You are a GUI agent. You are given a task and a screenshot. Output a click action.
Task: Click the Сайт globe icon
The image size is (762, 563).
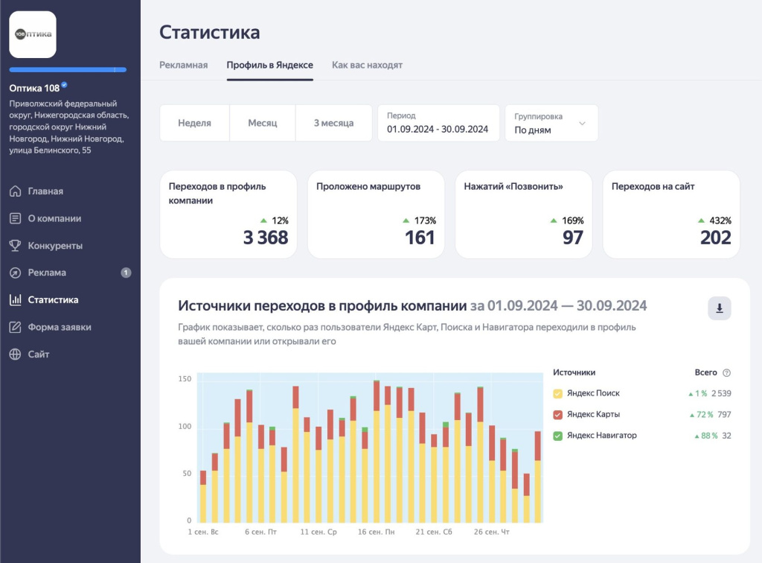(x=15, y=354)
